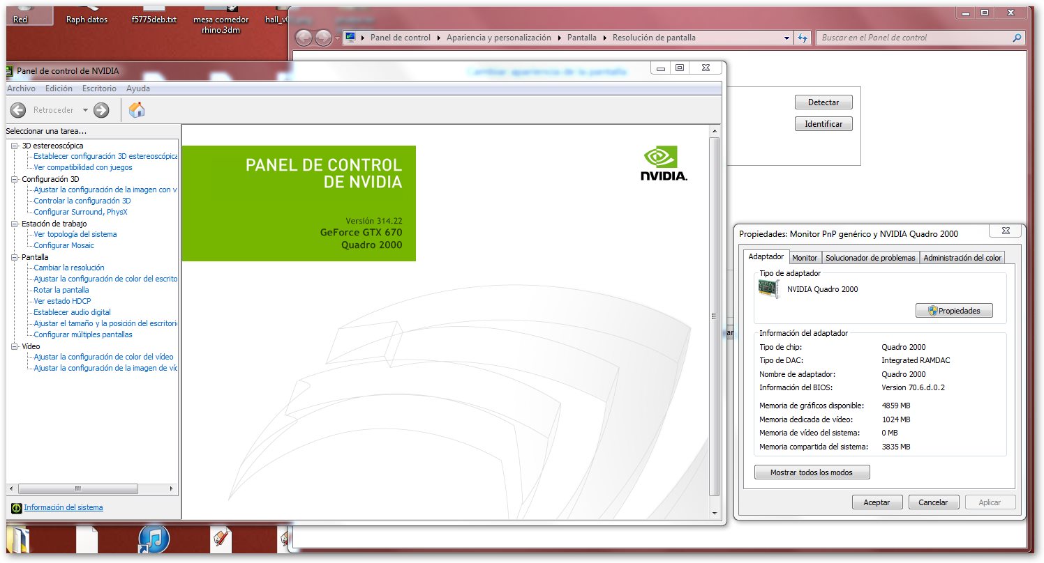Open the Archivo menu
Viewport: 1044px width, 563px height.
(21, 88)
